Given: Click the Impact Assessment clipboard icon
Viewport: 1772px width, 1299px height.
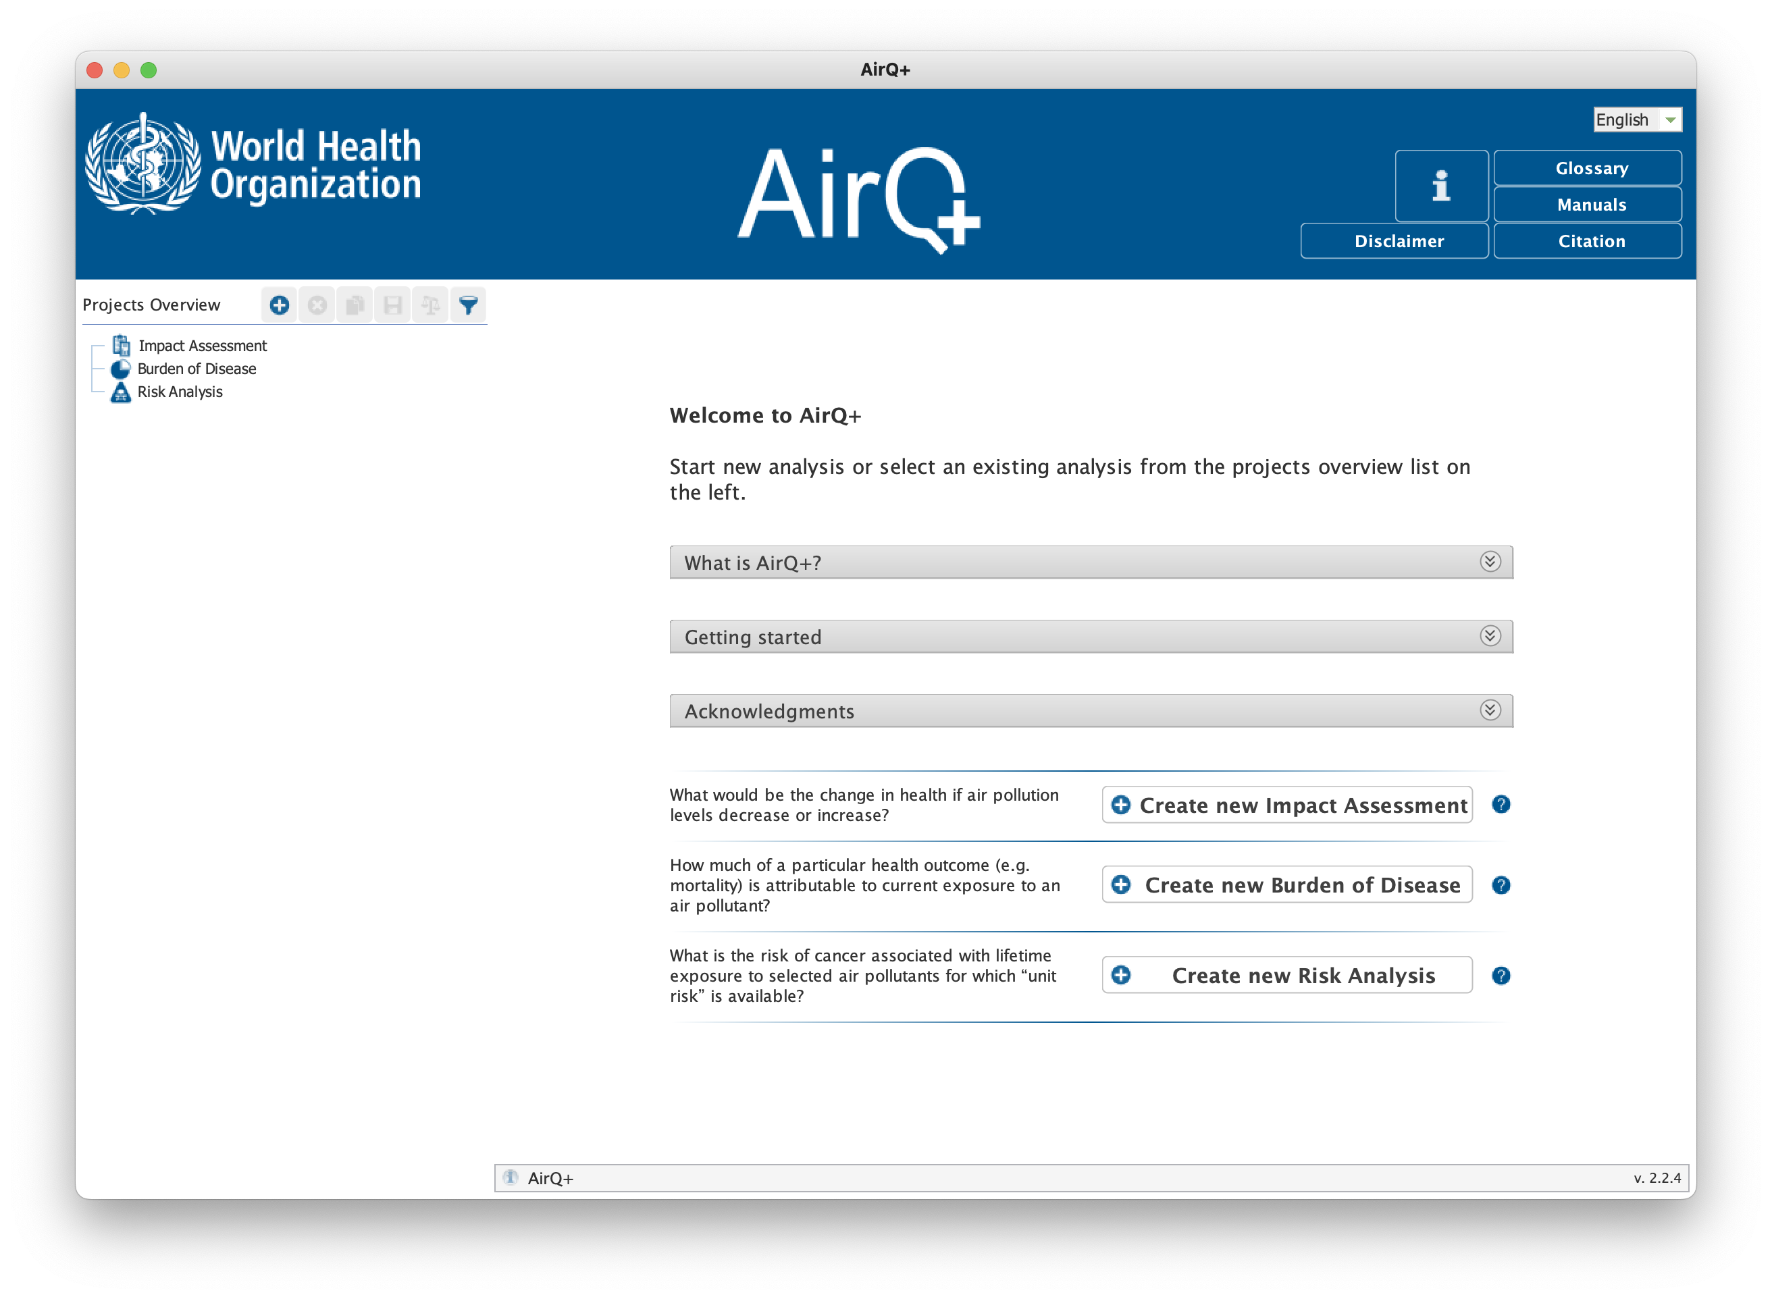Looking at the screenshot, I should 121,344.
